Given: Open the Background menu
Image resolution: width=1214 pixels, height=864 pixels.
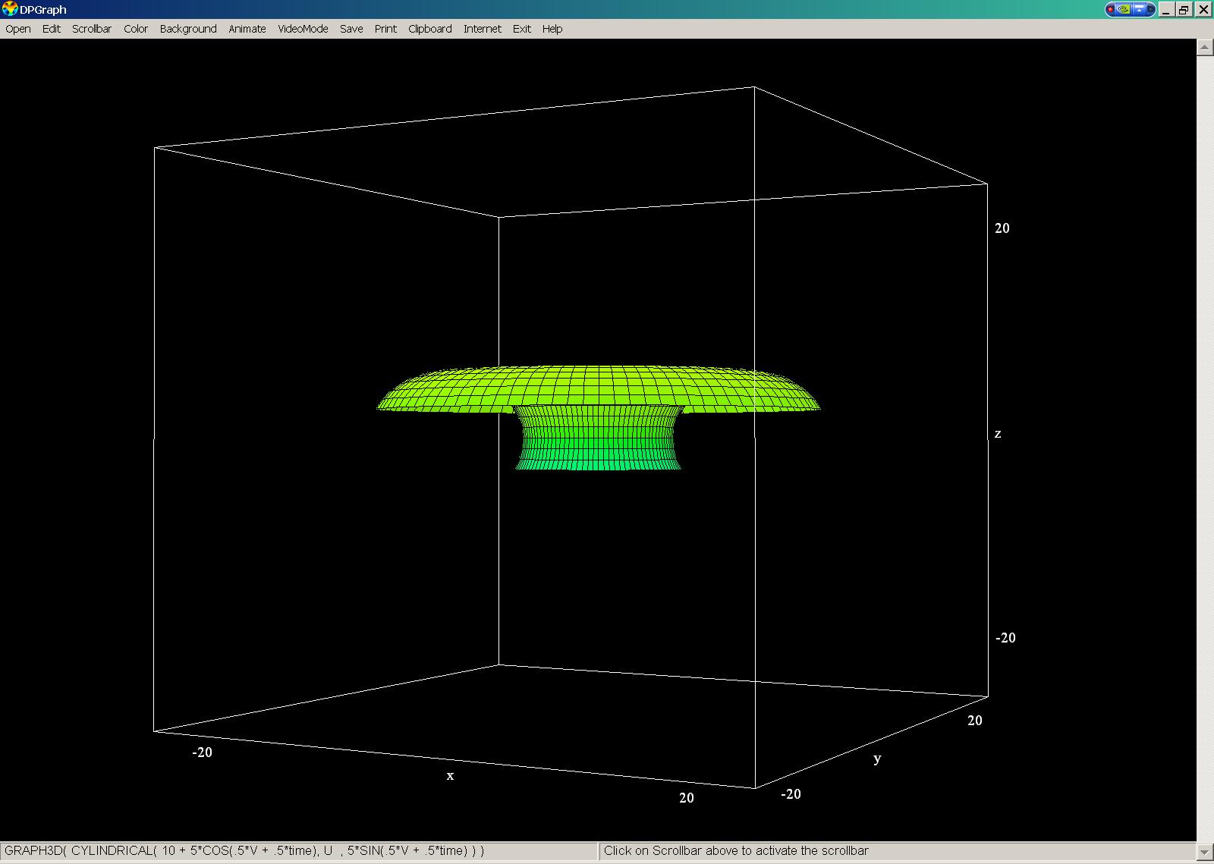Looking at the screenshot, I should 188,29.
